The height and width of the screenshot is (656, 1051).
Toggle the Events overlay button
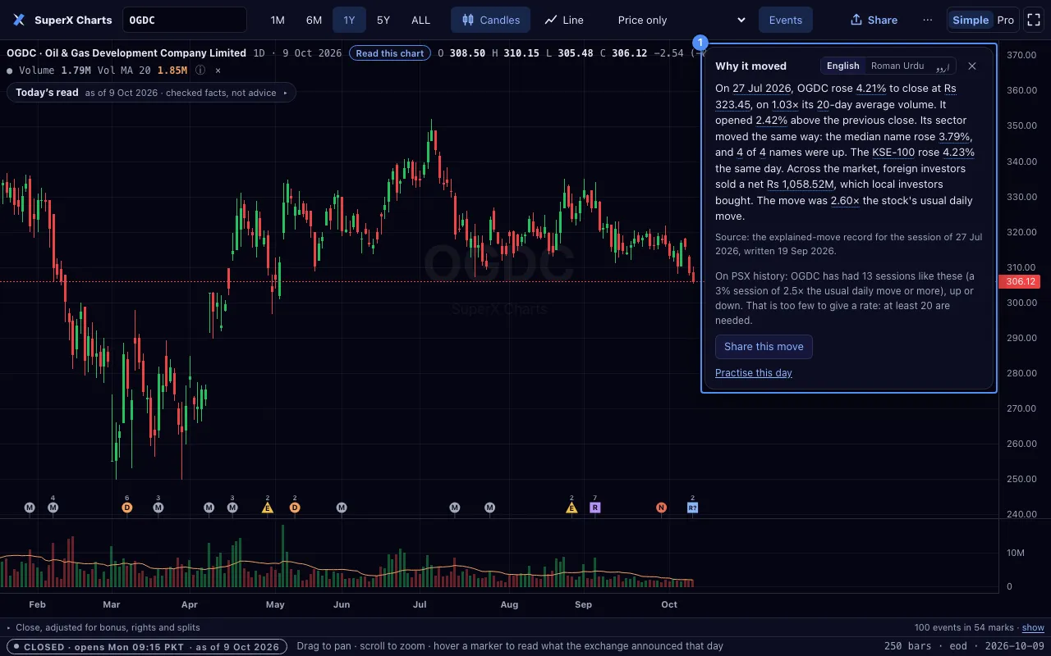click(x=786, y=20)
